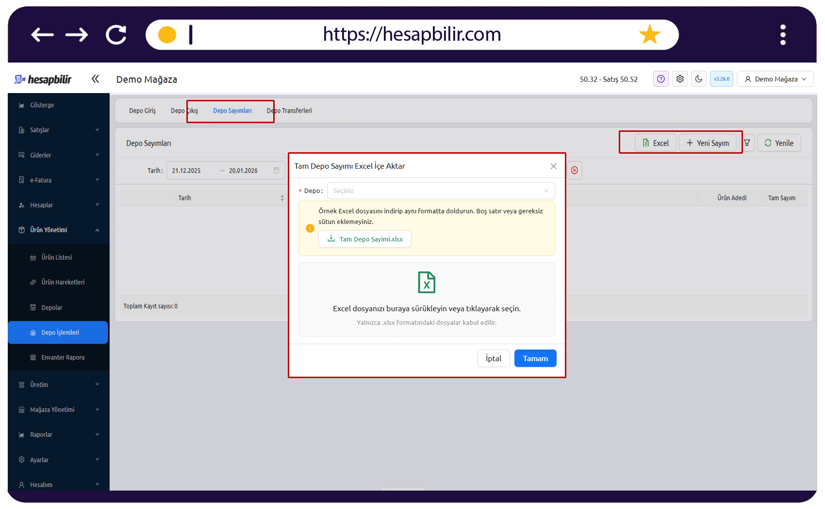Open the settings gear in the header

tap(680, 79)
